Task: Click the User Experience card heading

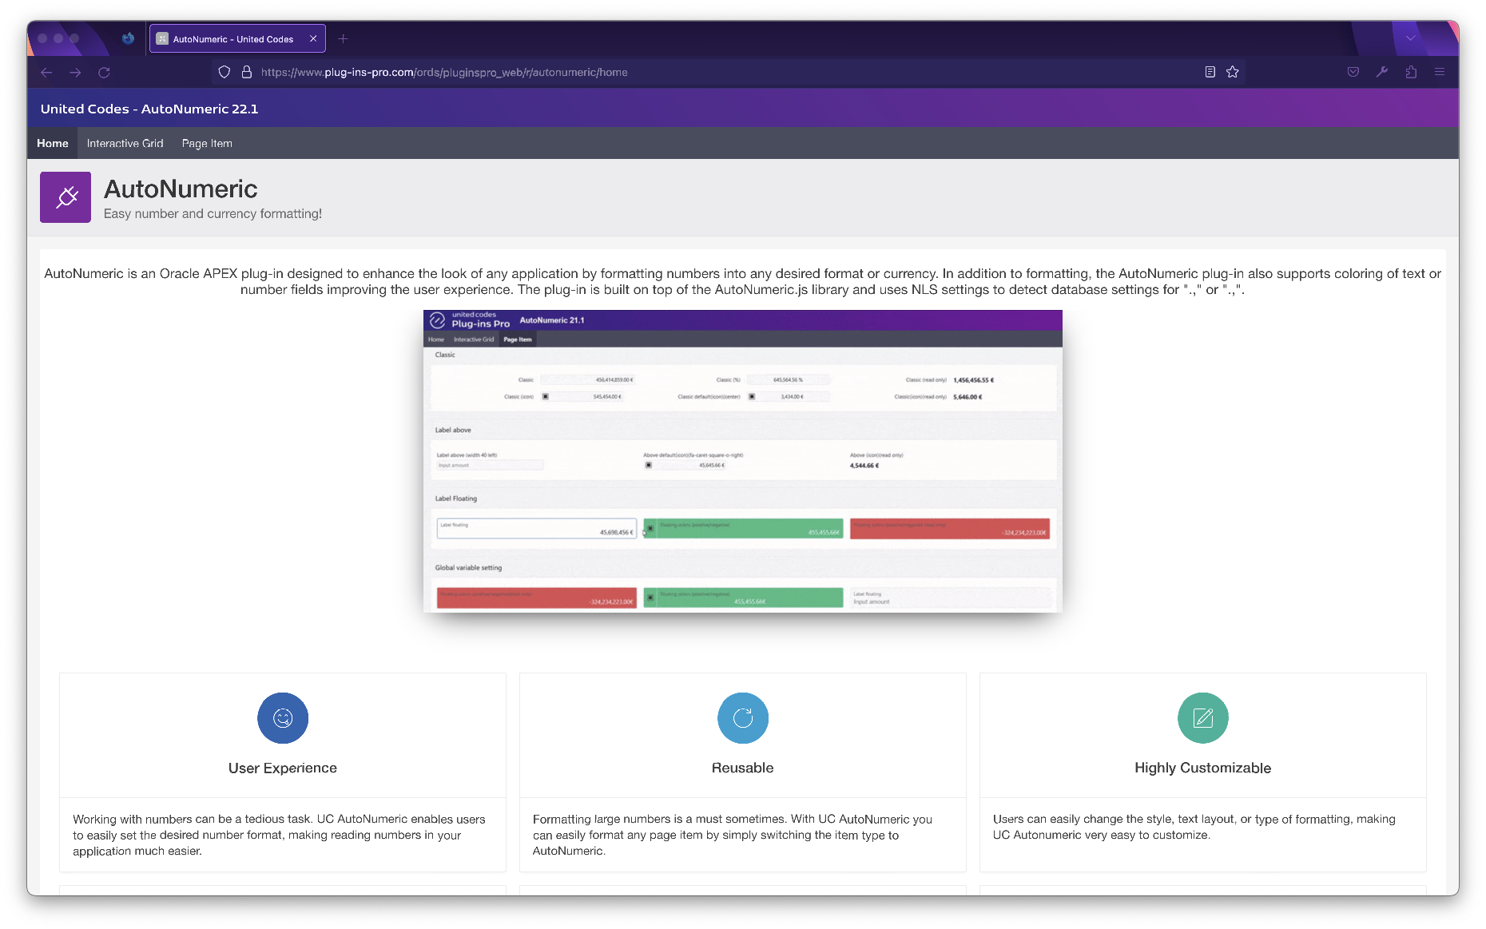Action: click(x=283, y=768)
